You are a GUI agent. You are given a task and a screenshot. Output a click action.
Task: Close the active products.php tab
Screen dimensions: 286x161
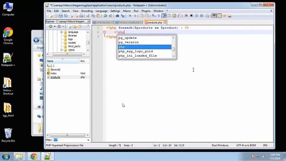(x=165, y=22)
